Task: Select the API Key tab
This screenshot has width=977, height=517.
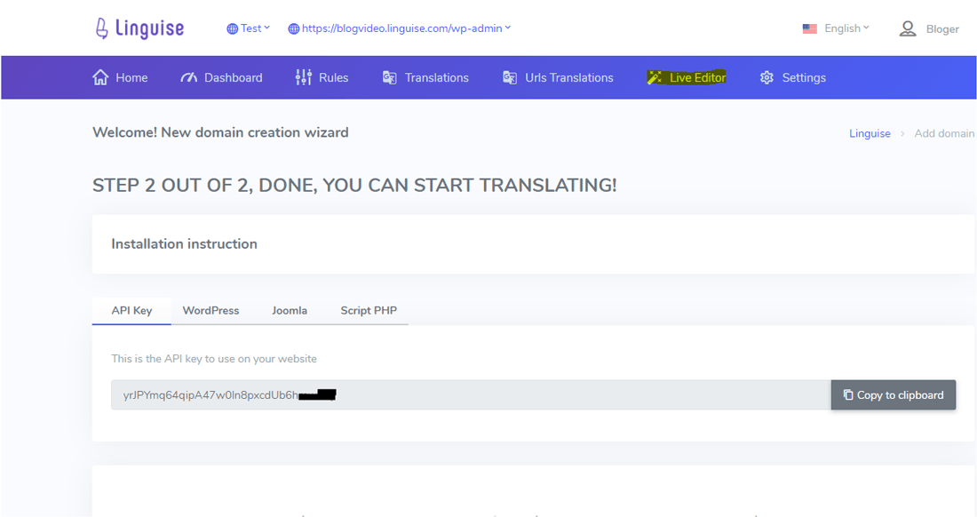Action: point(131,310)
